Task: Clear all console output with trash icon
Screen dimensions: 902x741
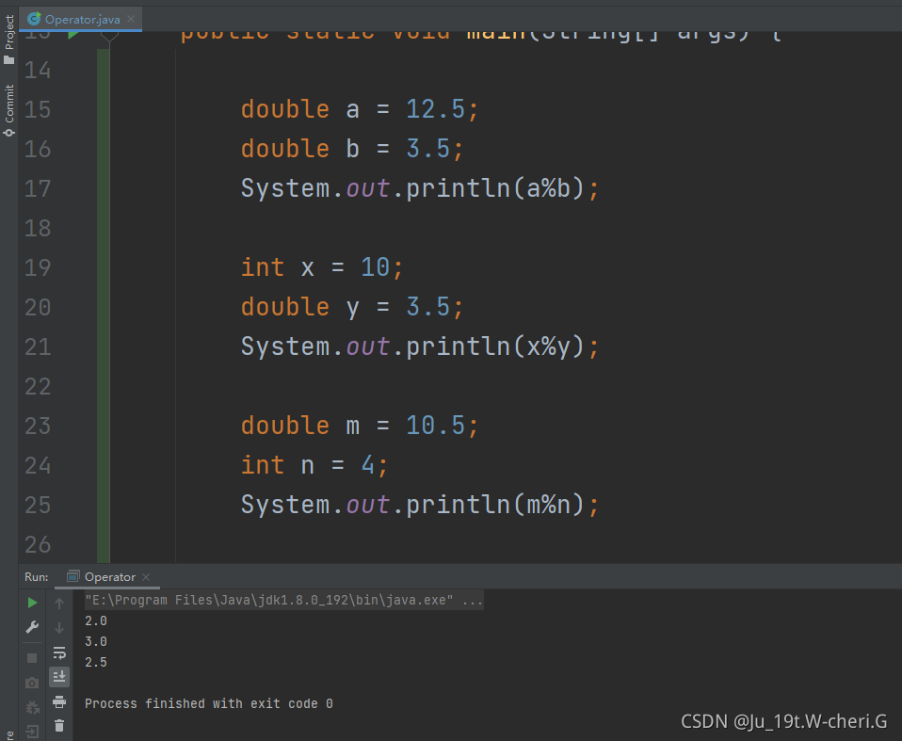Action: pos(59,726)
